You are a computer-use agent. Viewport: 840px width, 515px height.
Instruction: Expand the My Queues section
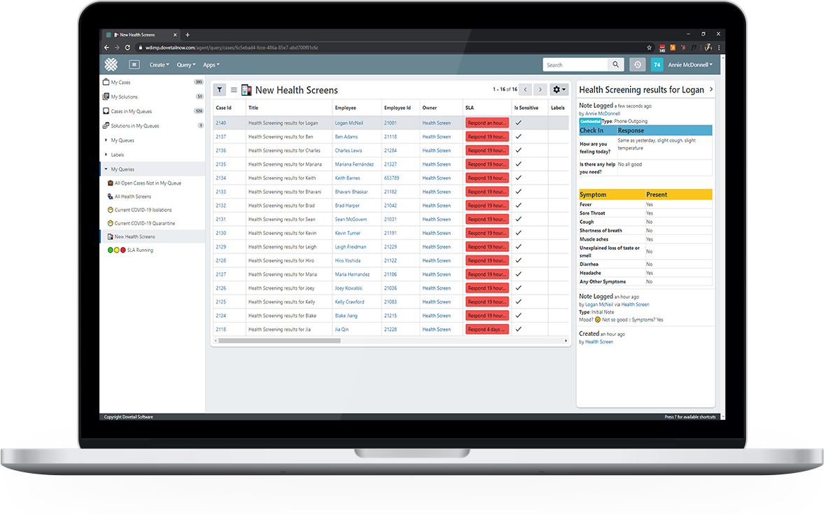tap(105, 140)
